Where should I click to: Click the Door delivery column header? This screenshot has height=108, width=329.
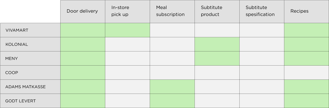pyautogui.click(x=82, y=11)
